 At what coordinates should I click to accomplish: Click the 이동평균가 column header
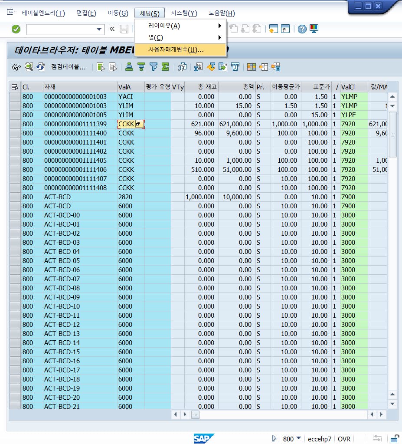click(x=286, y=87)
